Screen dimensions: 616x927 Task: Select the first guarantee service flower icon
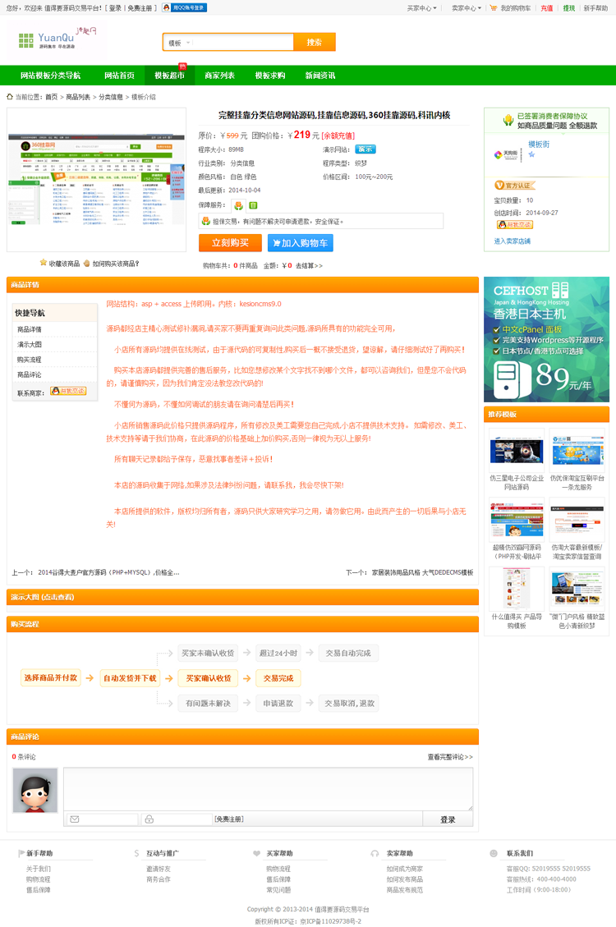pyautogui.click(x=238, y=206)
